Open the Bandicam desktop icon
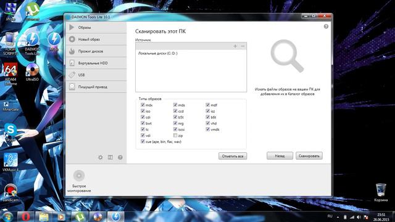 [10, 193]
